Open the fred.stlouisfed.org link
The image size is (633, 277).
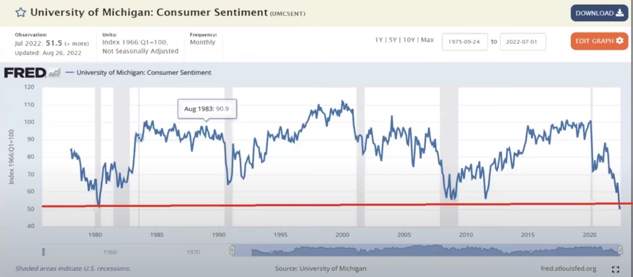(569, 269)
